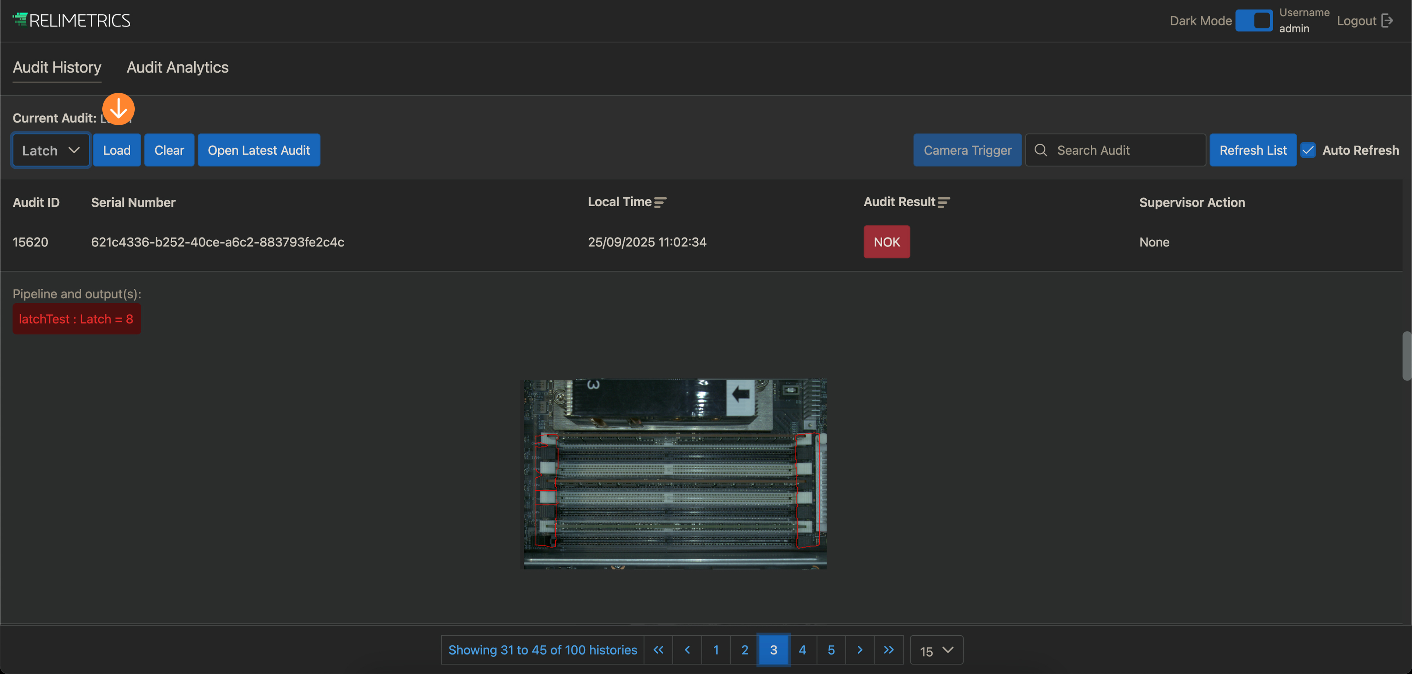Viewport: 1412px width, 674px height.
Task: Click the Camera Trigger button
Action: click(967, 150)
